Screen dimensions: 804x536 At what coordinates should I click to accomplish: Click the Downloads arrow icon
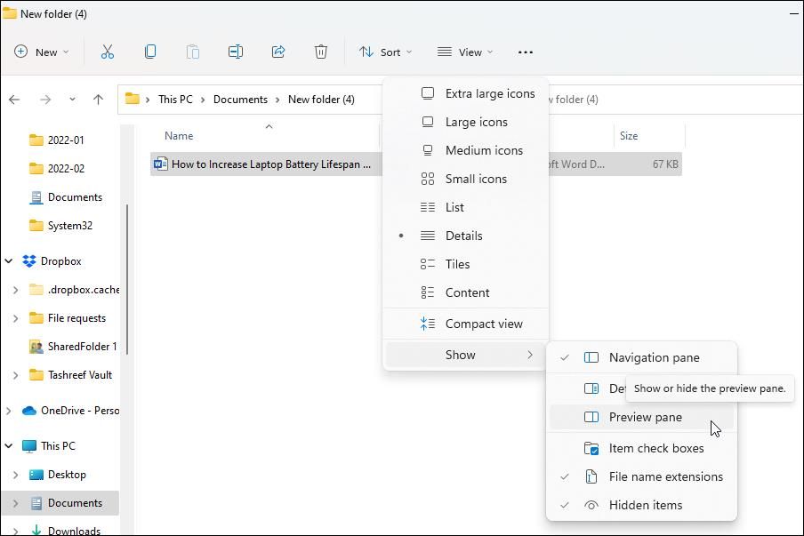pyautogui.click(x=36, y=531)
